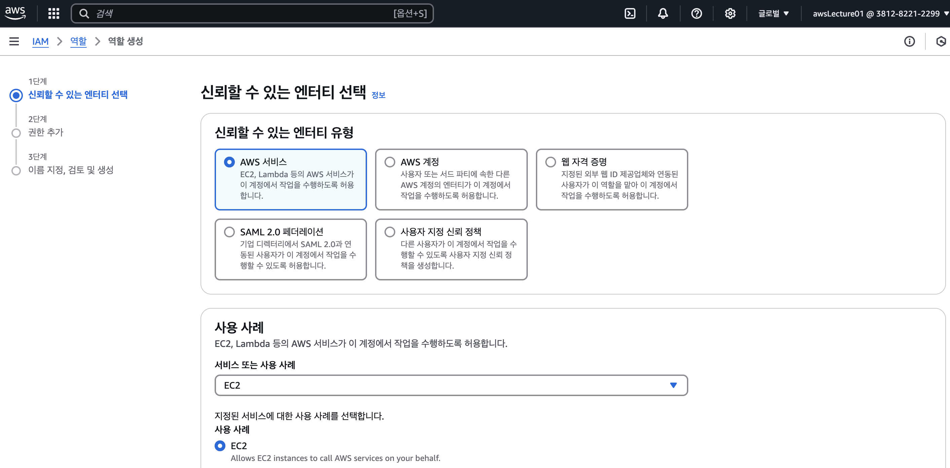Select the SAML 2.0 페더레이션 option
950x468 pixels.
pyautogui.click(x=291, y=249)
